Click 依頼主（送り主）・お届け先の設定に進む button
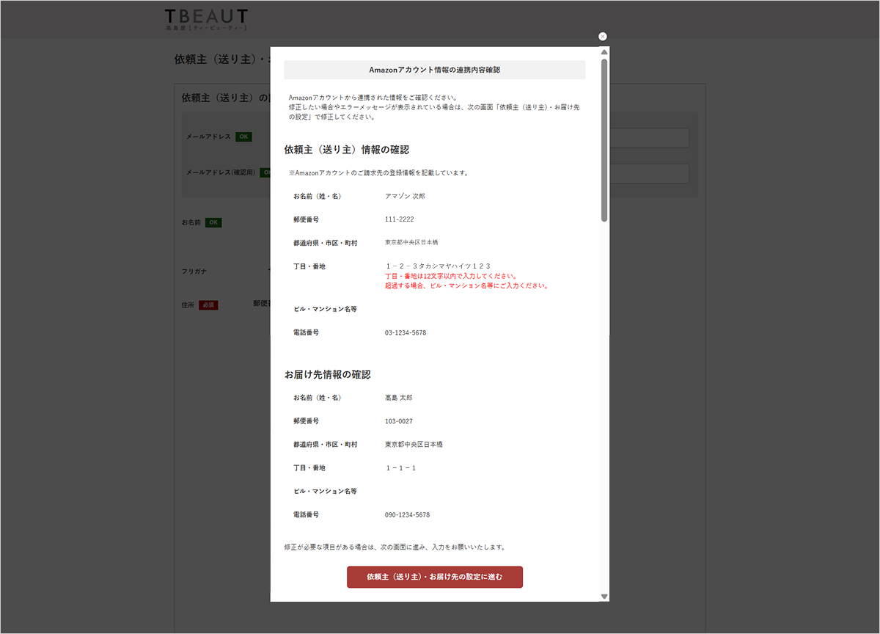The height and width of the screenshot is (634, 880). [435, 577]
